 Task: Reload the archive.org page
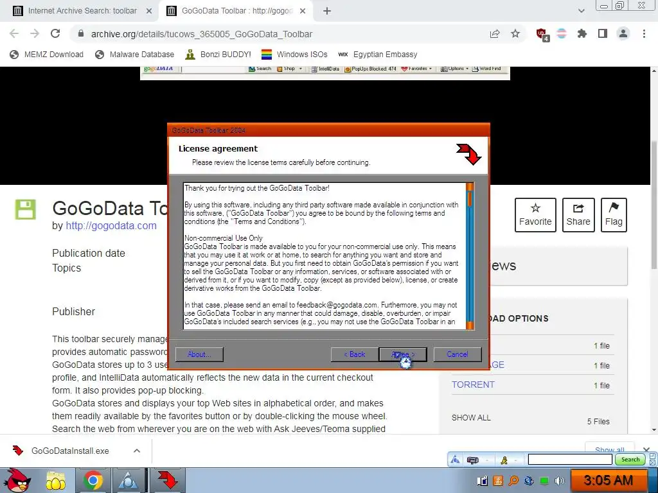coord(55,34)
